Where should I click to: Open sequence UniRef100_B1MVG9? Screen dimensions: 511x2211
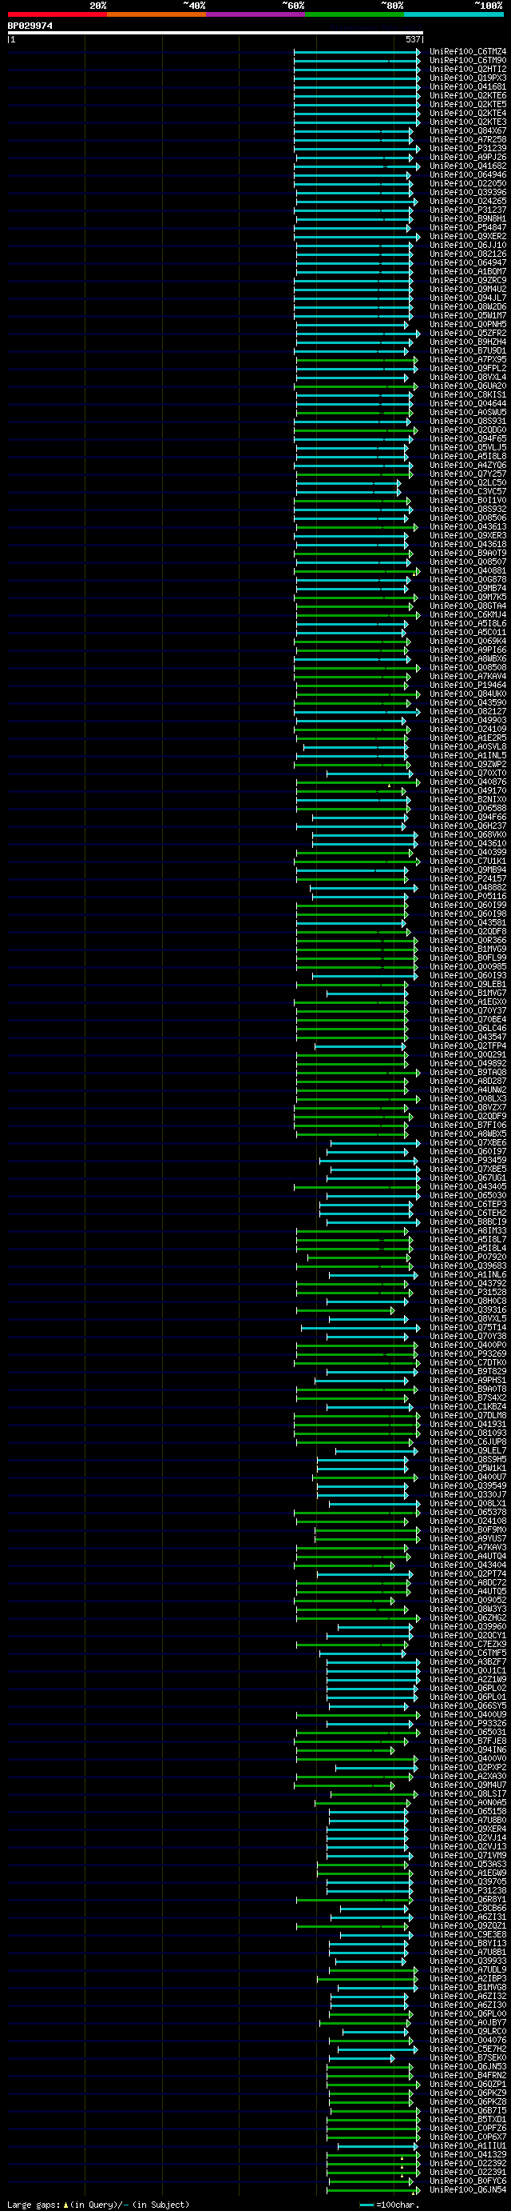coord(468,950)
